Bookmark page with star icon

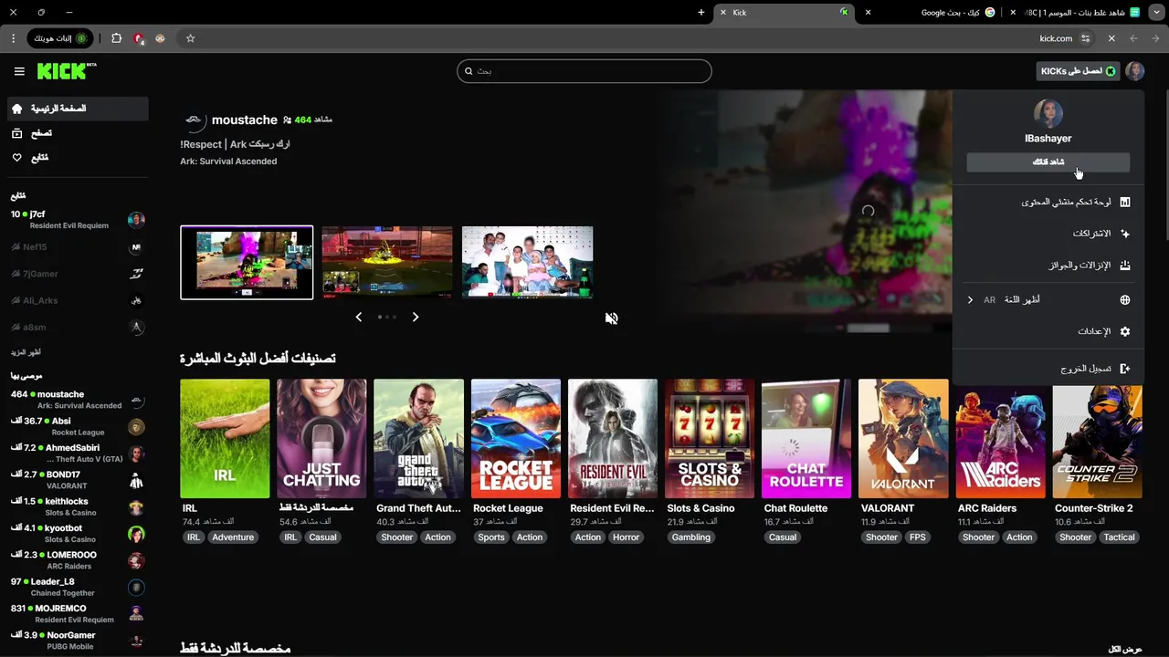pos(190,38)
